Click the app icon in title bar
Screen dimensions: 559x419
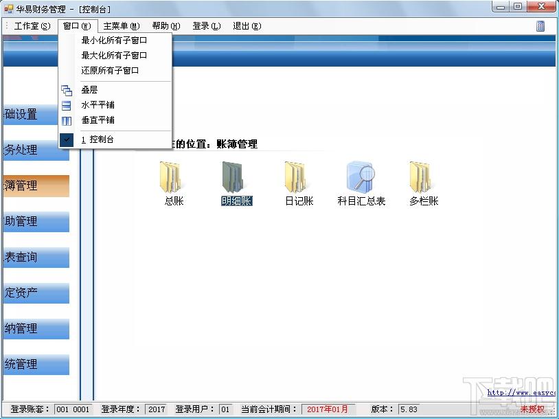click(x=8, y=8)
